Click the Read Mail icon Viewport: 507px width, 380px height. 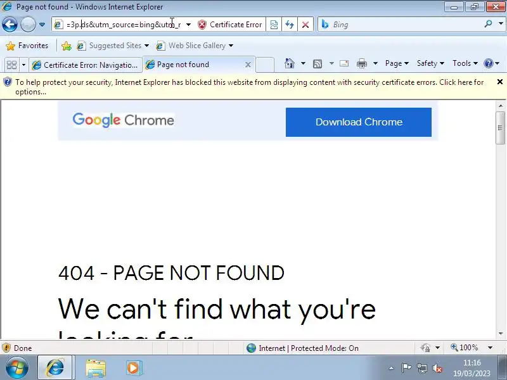[344, 63]
